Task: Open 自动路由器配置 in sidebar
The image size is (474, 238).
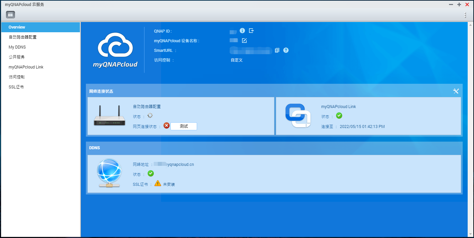Action: (40, 37)
